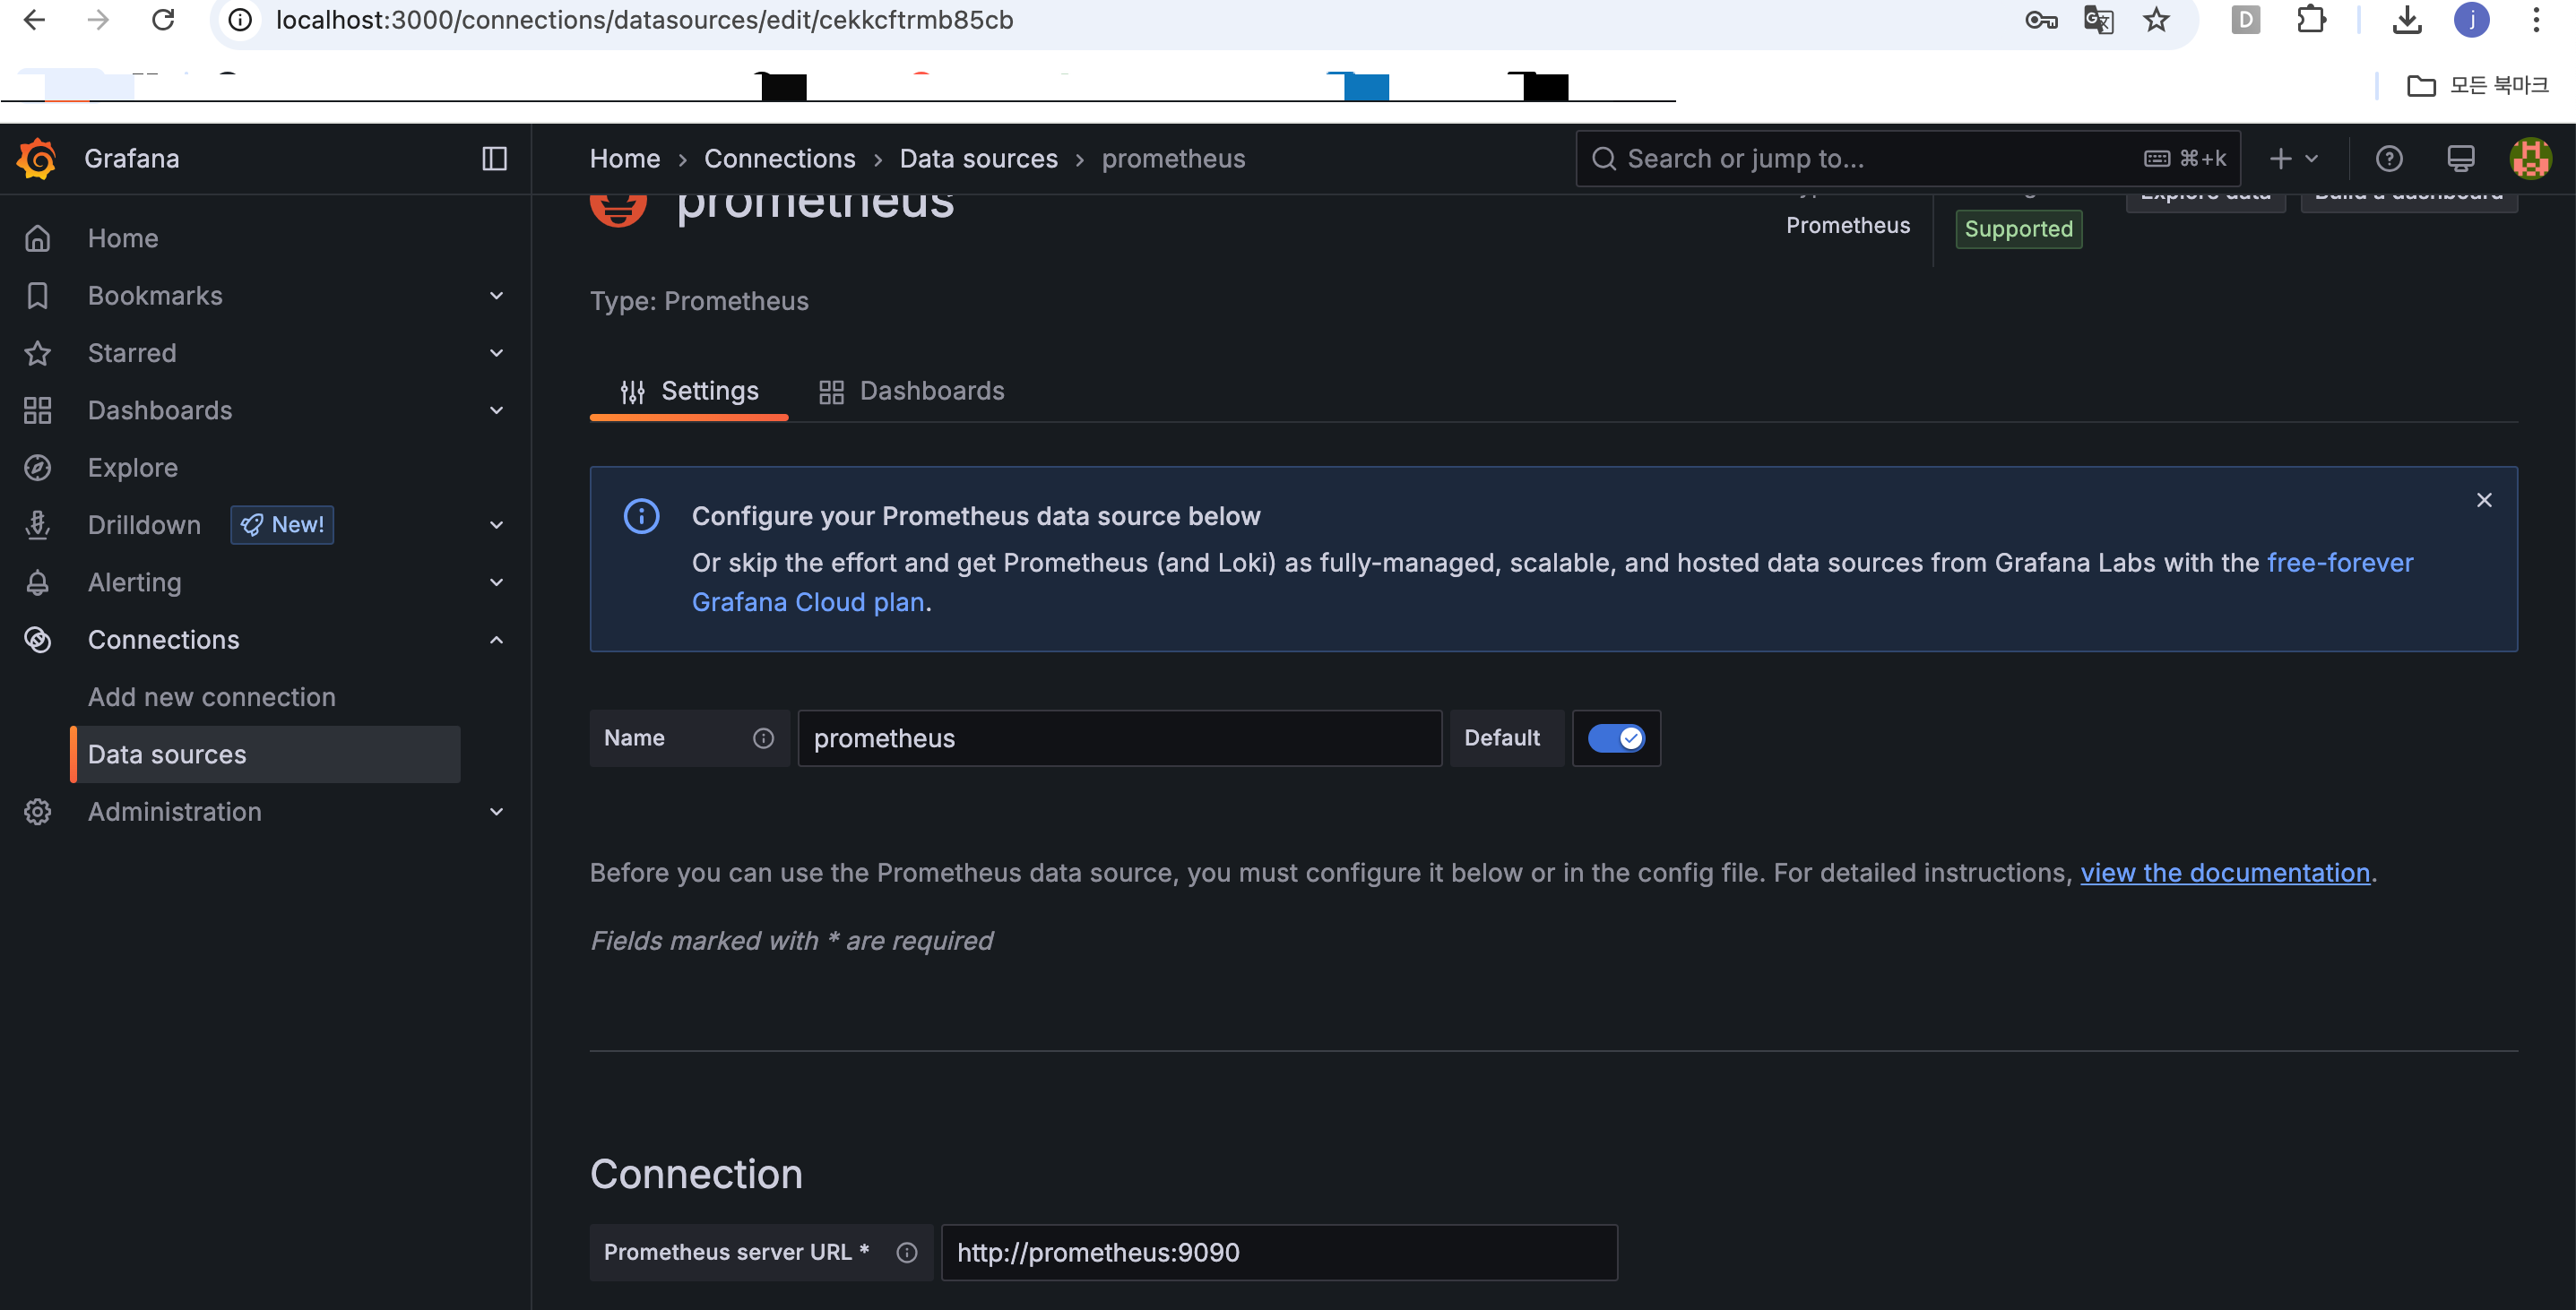Dismiss the Prometheus info banner

point(2484,500)
